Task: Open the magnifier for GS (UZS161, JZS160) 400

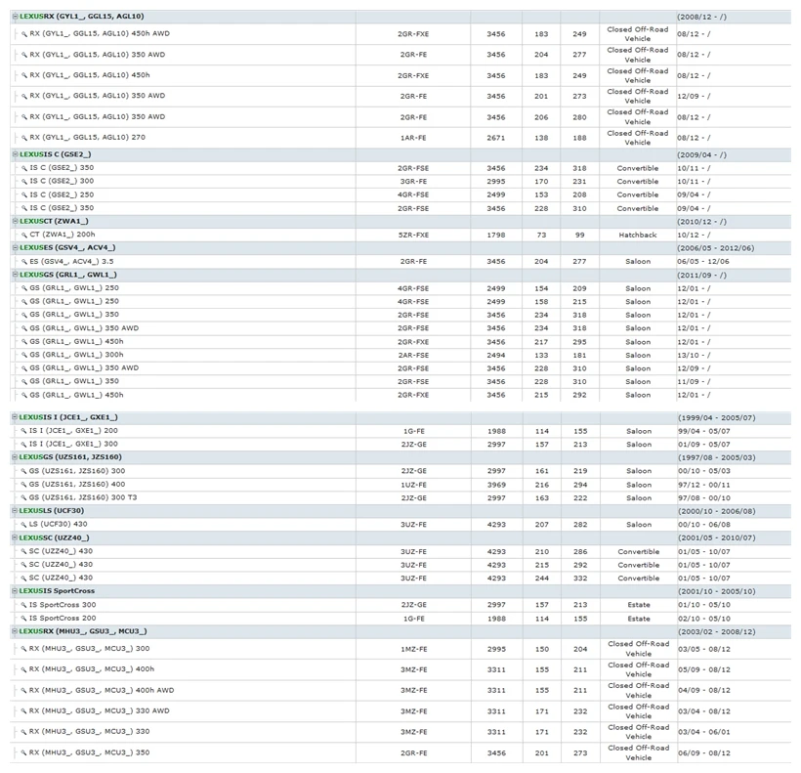Action: (23, 485)
